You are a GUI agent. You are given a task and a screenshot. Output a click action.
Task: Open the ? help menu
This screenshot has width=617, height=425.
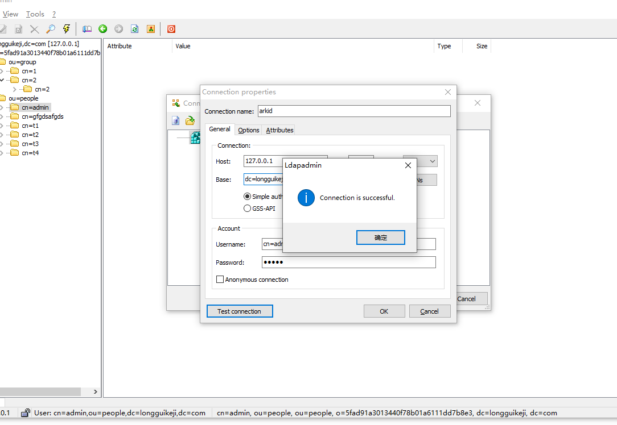click(x=54, y=14)
